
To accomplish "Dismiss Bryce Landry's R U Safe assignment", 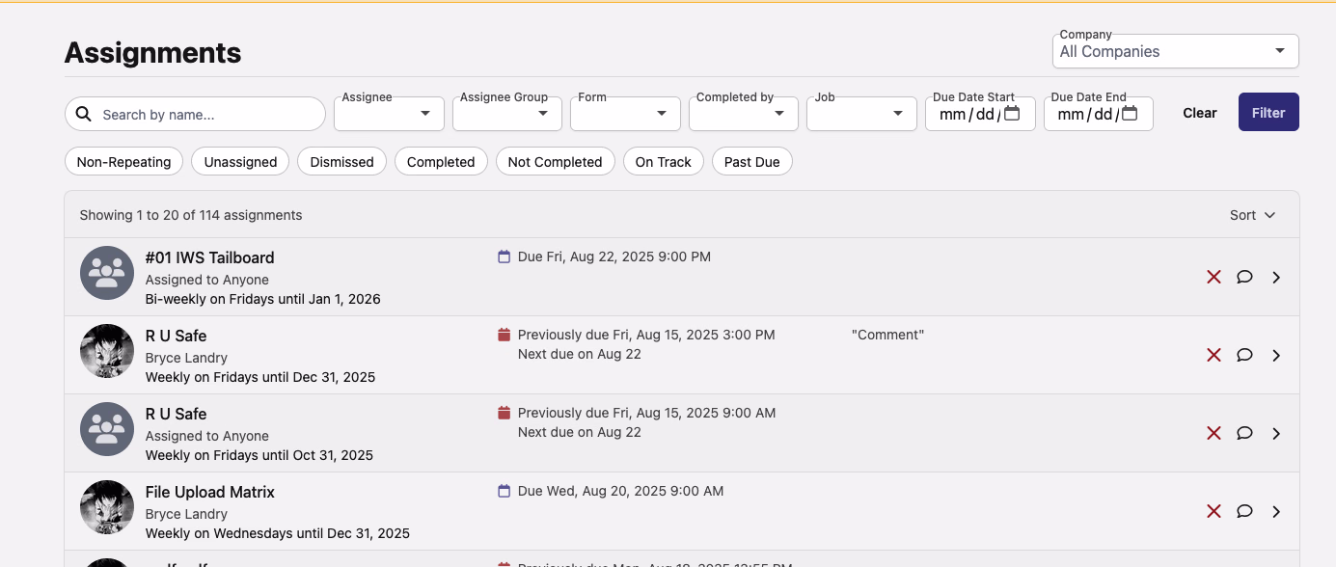I will (x=1213, y=355).
